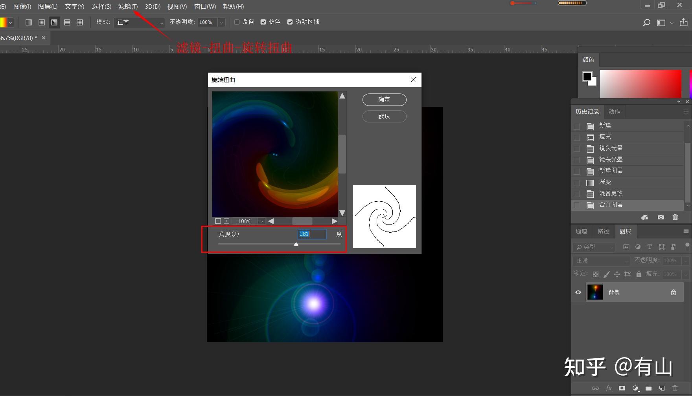This screenshot has width=692, height=396.
Task: Switch to the 动作 tab
Action: click(614, 111)
